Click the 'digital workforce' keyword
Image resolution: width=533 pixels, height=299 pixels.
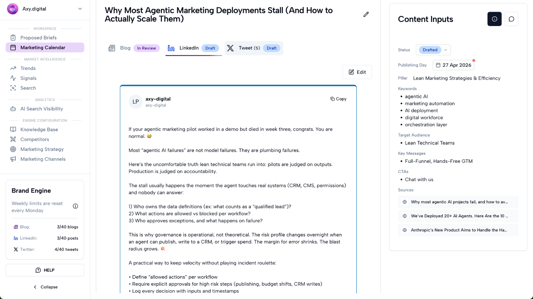[x=424, y=118]
